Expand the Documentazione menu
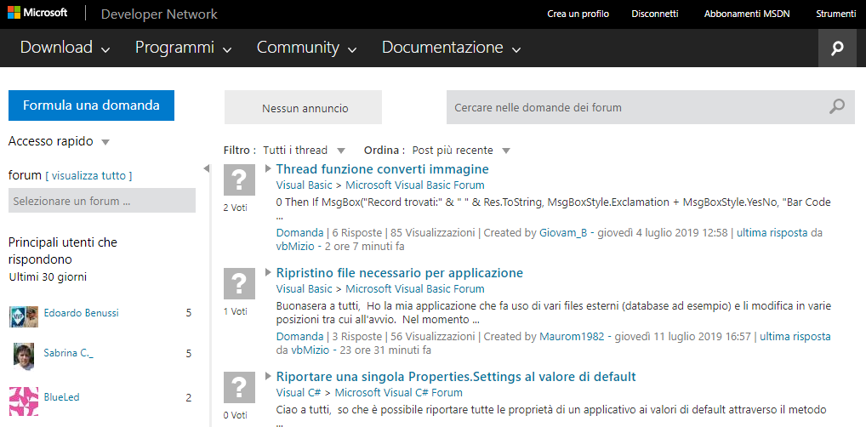Screen dimensions: 866x427 point(451,48)
